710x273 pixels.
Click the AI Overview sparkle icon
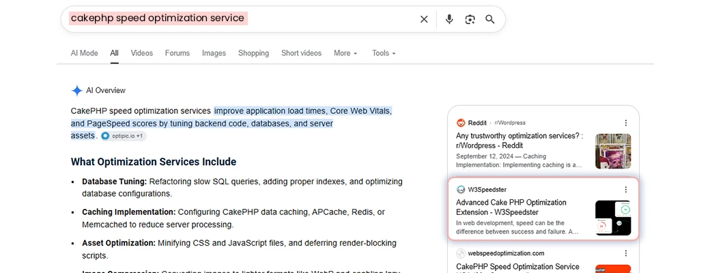(76, 91)
